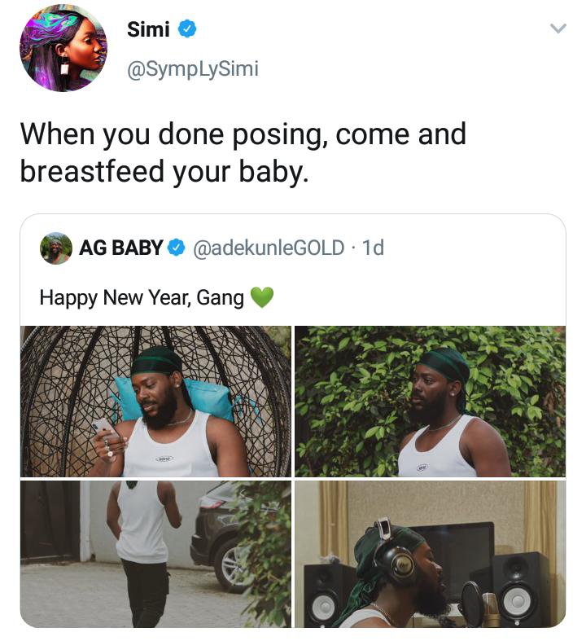Viewport: 586px width, 641px height.
Task: Click the green heart emoji
Action: (x=261, y=298)
